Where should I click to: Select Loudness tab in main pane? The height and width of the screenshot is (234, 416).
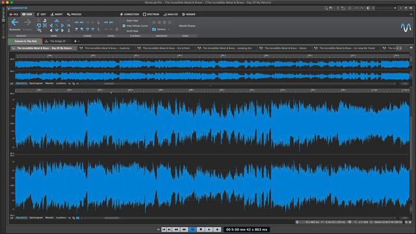(60, 218)
